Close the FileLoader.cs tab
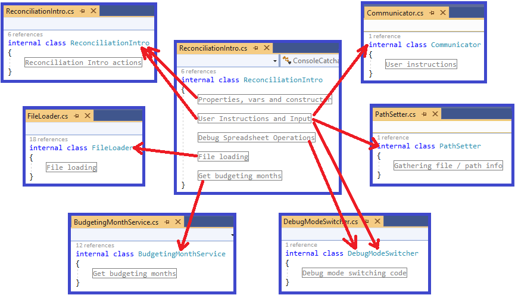515x295 pixels. pyautogui.click(x=88, y=116)
